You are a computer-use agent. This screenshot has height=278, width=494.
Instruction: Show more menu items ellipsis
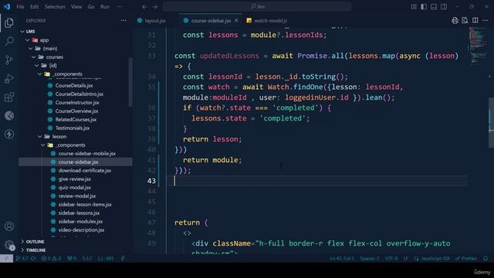(x=120, y=7)
